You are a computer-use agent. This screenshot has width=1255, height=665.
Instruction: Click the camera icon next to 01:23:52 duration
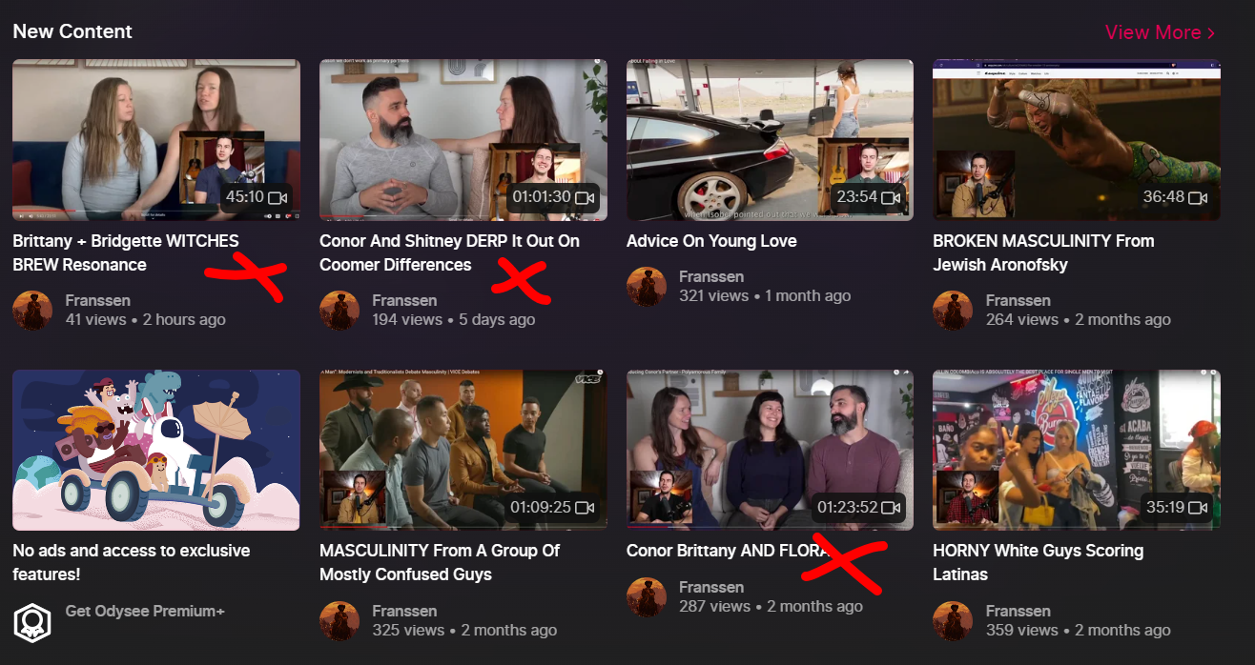891,507
